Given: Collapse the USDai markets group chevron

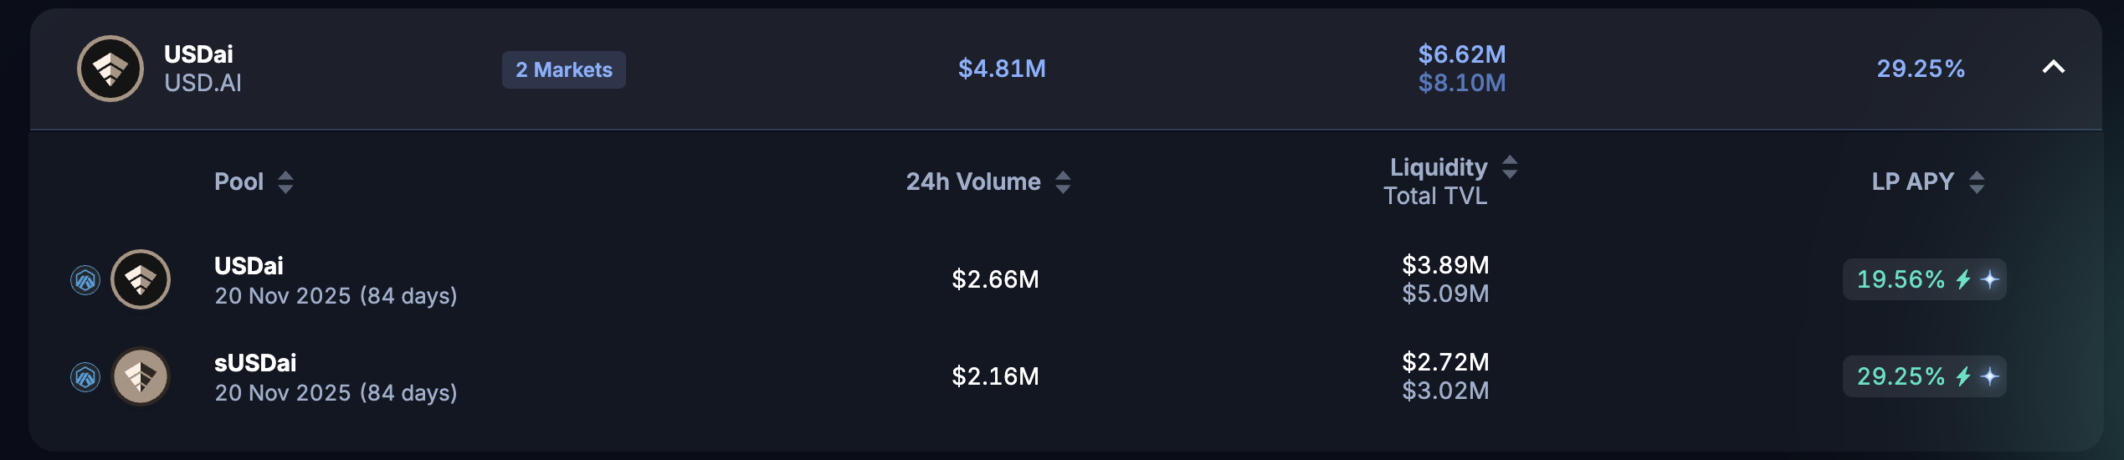Looking at the screenshot, I should [2054, 67].
